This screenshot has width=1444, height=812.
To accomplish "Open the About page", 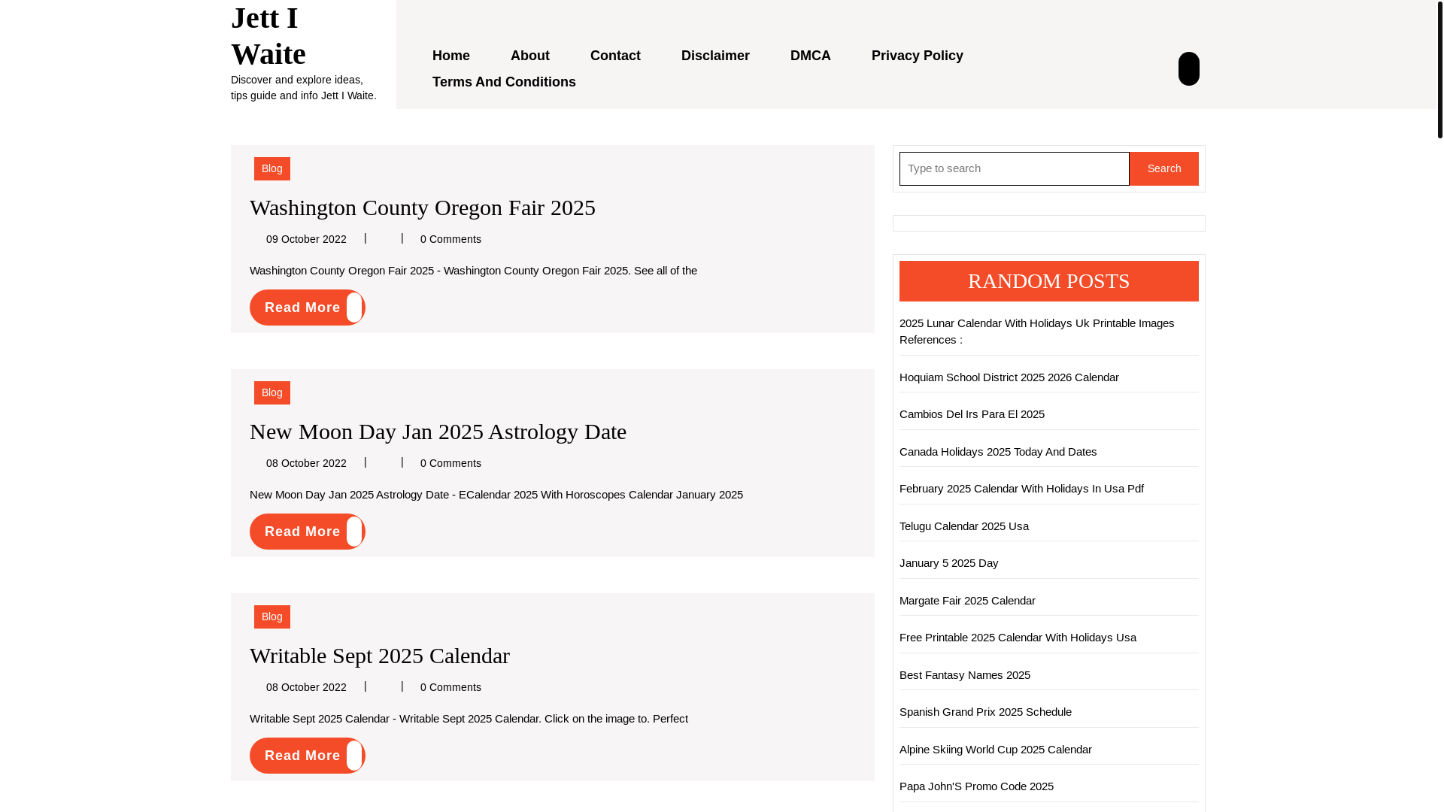I will pos(530,56).
